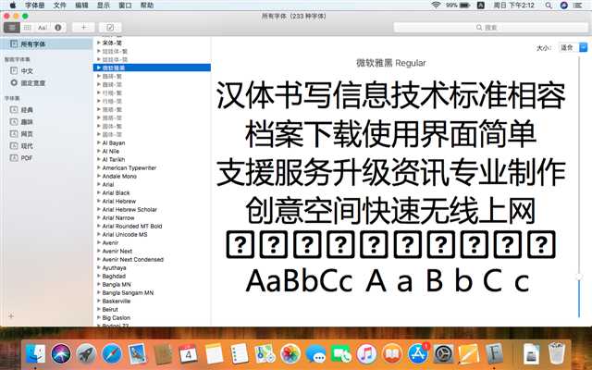The width and height of the screenshot is (592, 370).
Task: Select the Arial font row
Action: [x=152, y=184]
